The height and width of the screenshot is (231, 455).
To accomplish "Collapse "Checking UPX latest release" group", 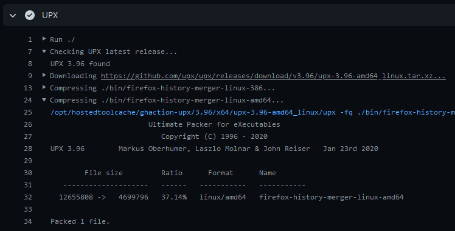I will point(44,51).
